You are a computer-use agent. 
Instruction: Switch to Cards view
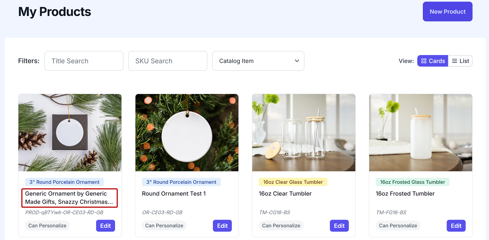coord(433,61)
